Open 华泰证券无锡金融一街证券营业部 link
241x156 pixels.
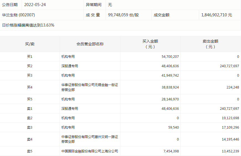90,87
